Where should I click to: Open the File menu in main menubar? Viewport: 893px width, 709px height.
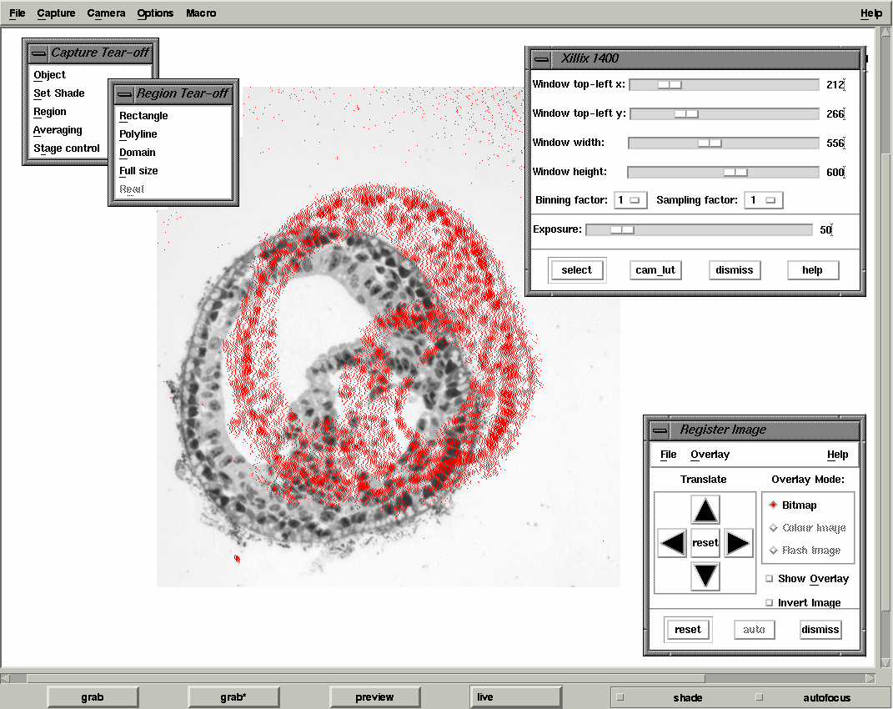coord(17,13)
